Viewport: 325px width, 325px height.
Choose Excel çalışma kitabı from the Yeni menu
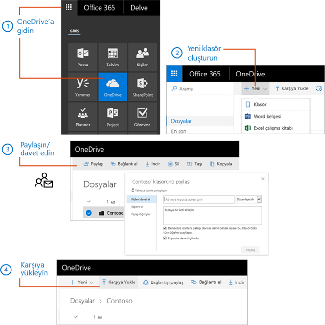(x=276, y=128)
